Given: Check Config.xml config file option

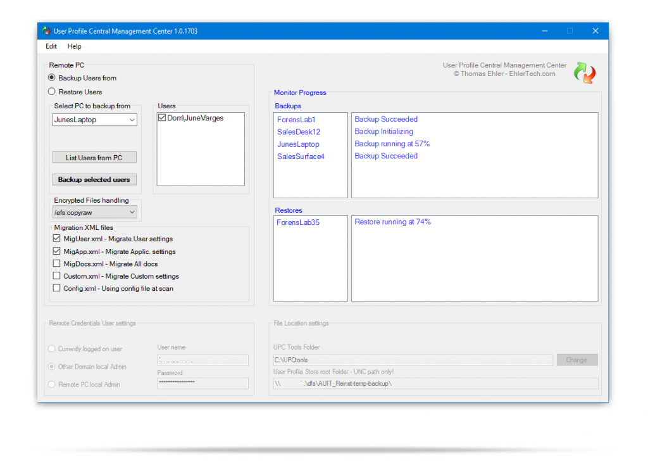Looking at the screenshot, I should tap(57, 288).
